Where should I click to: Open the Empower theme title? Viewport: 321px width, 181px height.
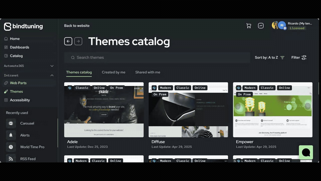click(x=245, y=142)
